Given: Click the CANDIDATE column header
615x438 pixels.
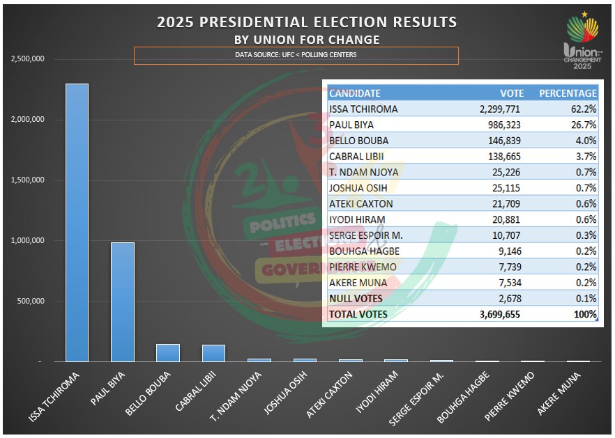Looking at the screenshot, I should (x=354, y=93).
